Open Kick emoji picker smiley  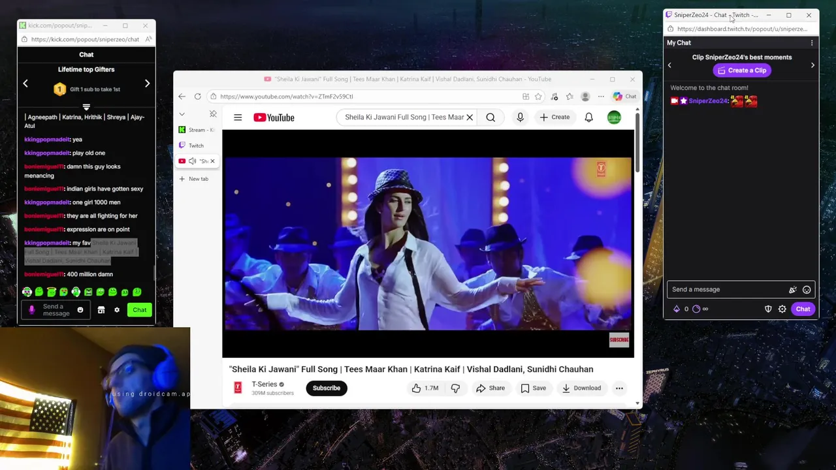(x=80, y=310)
